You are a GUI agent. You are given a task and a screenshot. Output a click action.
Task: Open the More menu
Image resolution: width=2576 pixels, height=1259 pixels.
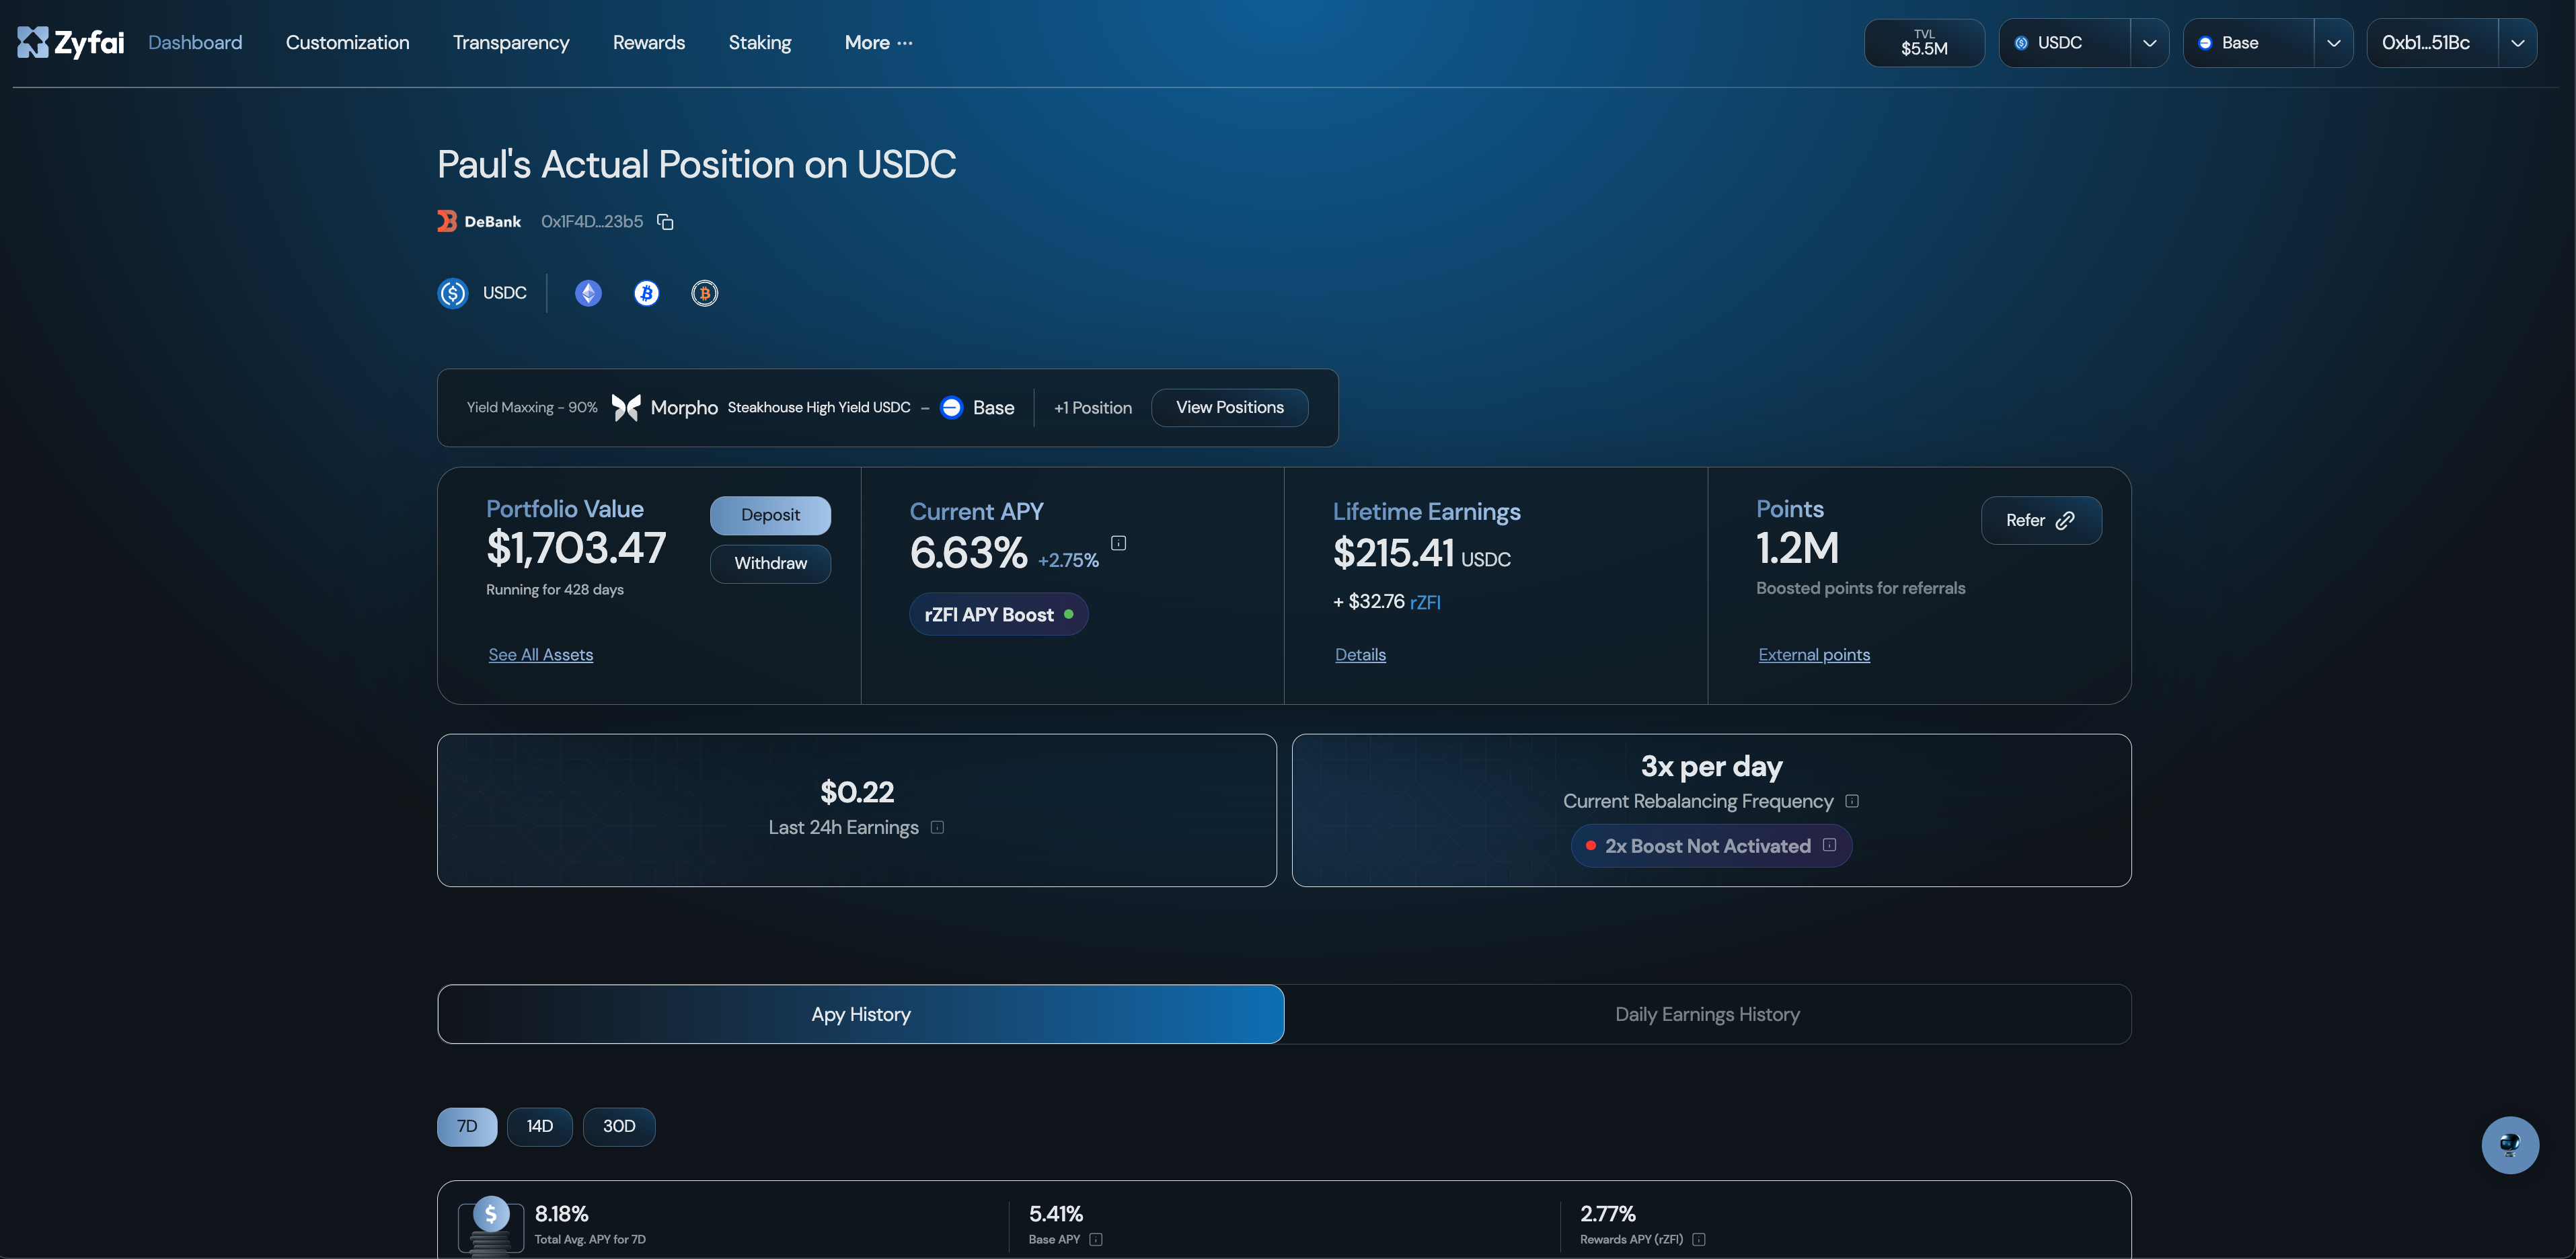(x=878, y=43)
